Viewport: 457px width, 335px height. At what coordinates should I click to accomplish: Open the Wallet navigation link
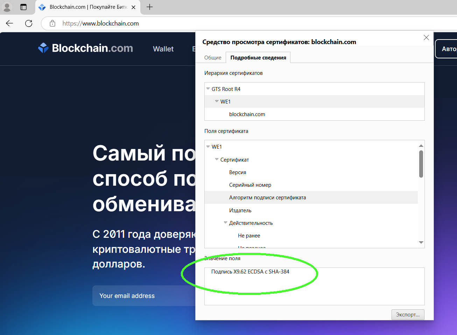click(163, 49)
